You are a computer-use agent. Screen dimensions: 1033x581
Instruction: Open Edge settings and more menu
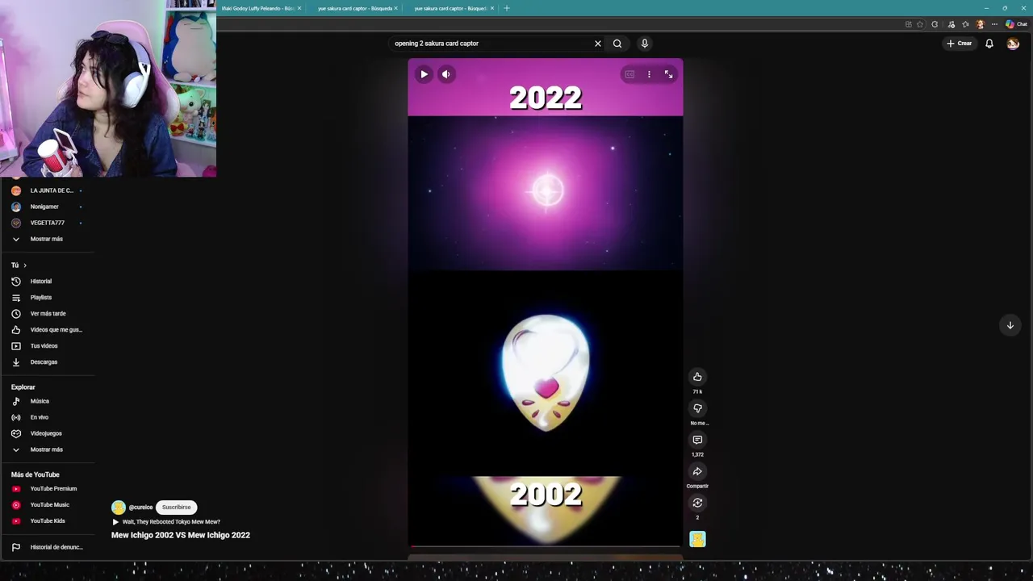click(994, 24)
